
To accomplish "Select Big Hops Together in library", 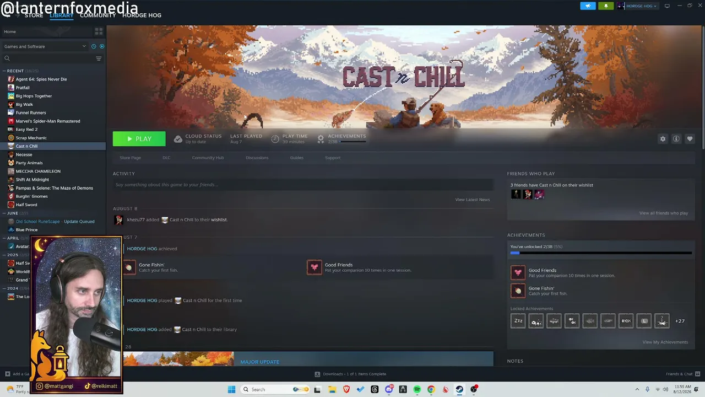I will click(x=34, y=96).
